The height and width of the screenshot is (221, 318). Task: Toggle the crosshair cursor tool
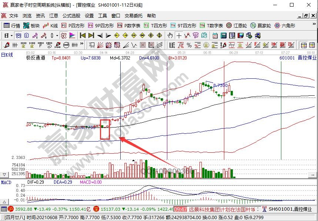pyautogui.click(x=179, y=35)
